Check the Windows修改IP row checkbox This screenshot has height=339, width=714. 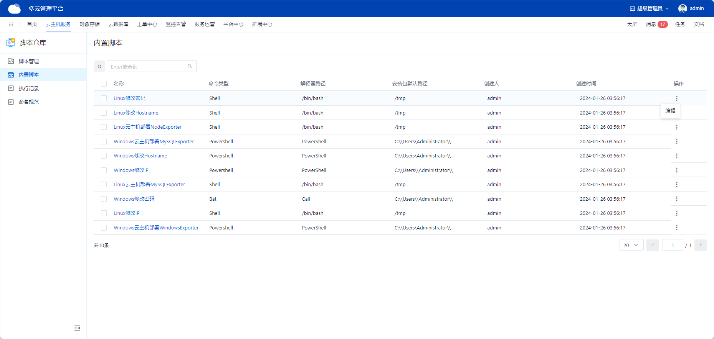click(104, 170)
